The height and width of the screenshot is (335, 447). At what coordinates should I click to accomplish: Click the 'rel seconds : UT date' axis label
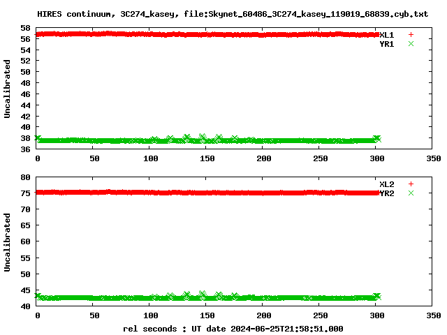tap(233, 329)
